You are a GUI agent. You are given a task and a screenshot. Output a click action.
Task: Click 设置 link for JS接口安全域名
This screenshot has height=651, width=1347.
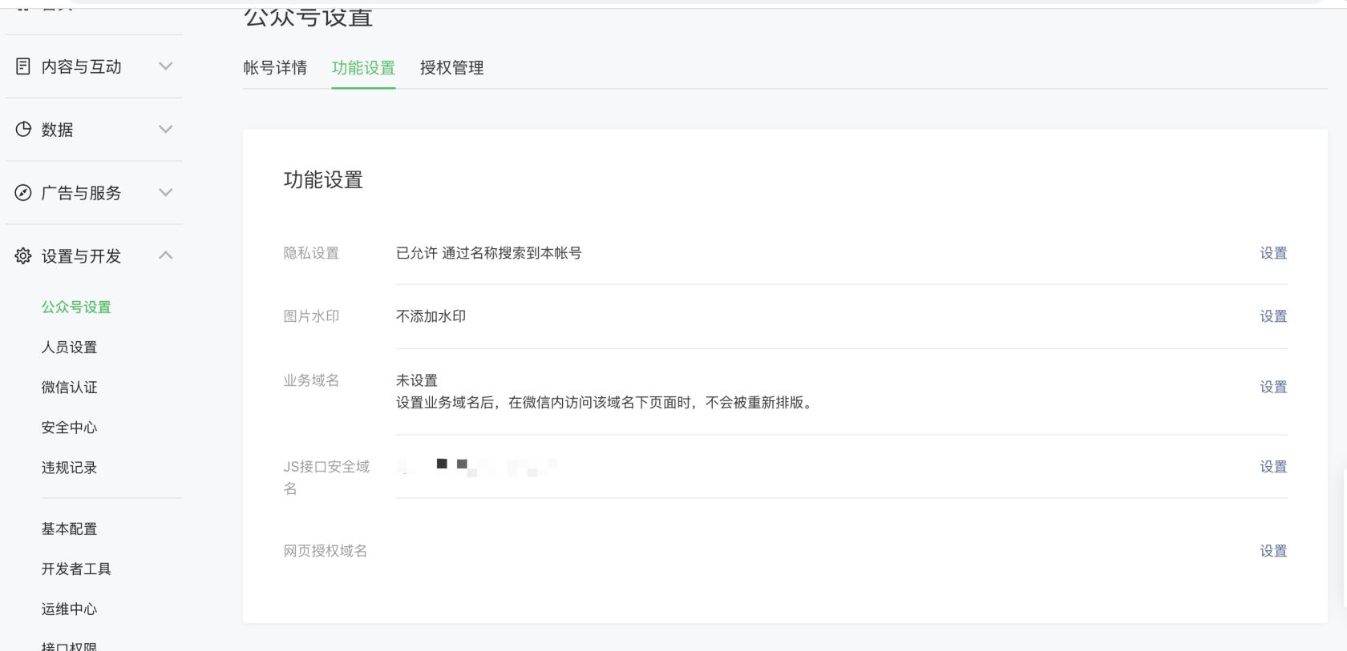[1273, 467]
